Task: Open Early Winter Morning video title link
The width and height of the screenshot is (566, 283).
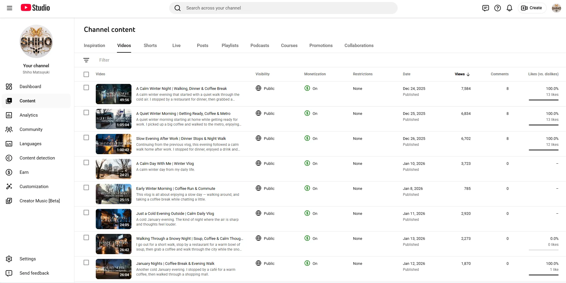Action: [x=175, y=189]
